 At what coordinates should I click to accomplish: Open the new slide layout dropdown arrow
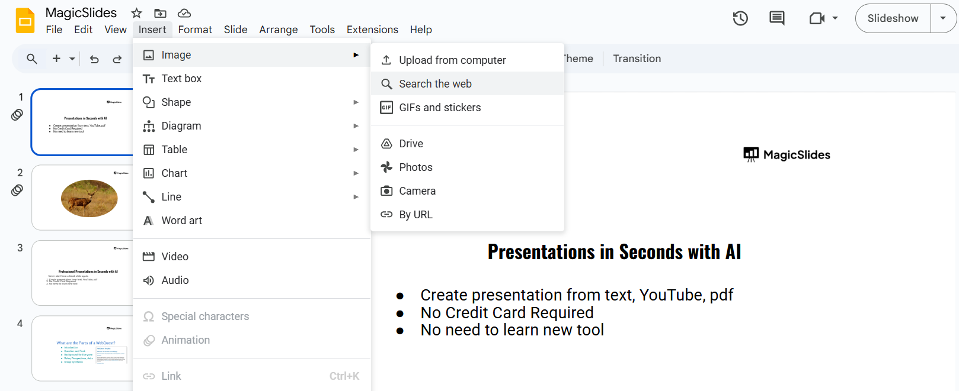72,59
